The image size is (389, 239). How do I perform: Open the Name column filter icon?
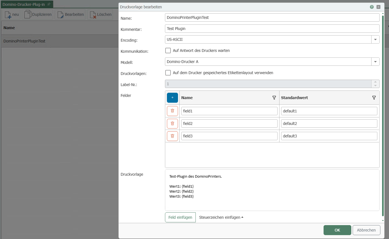pos(274,98)
